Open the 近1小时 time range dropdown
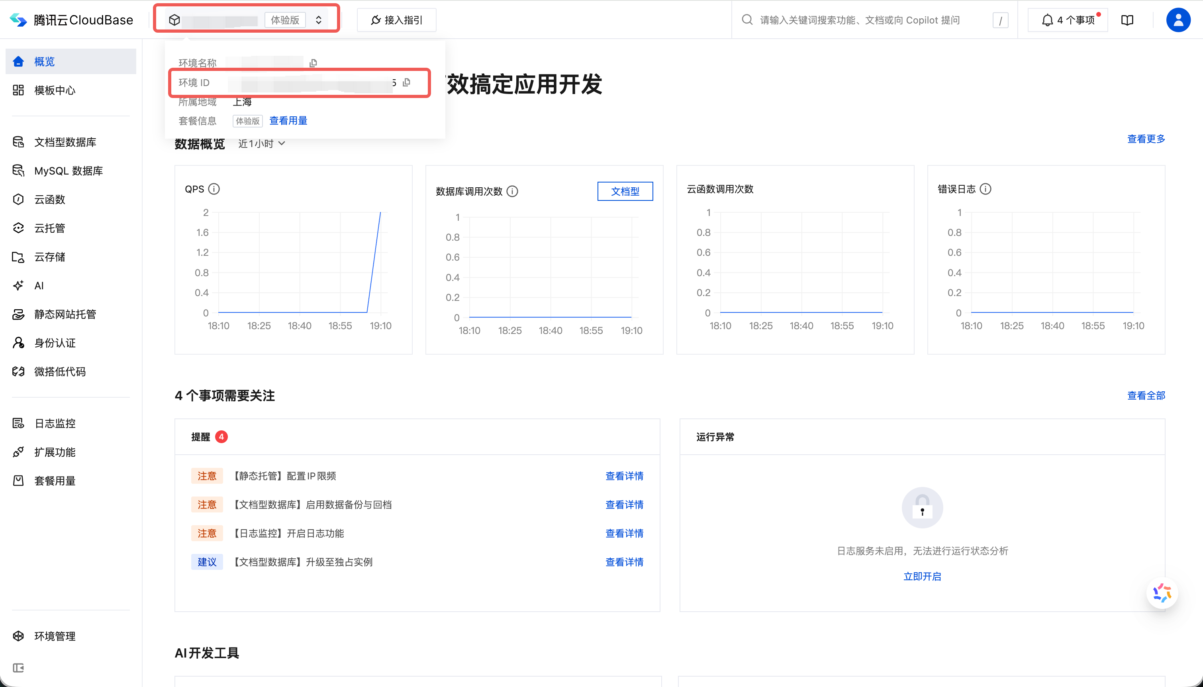The height and width of the screenshot is (687, 1203). coord(261,143)
